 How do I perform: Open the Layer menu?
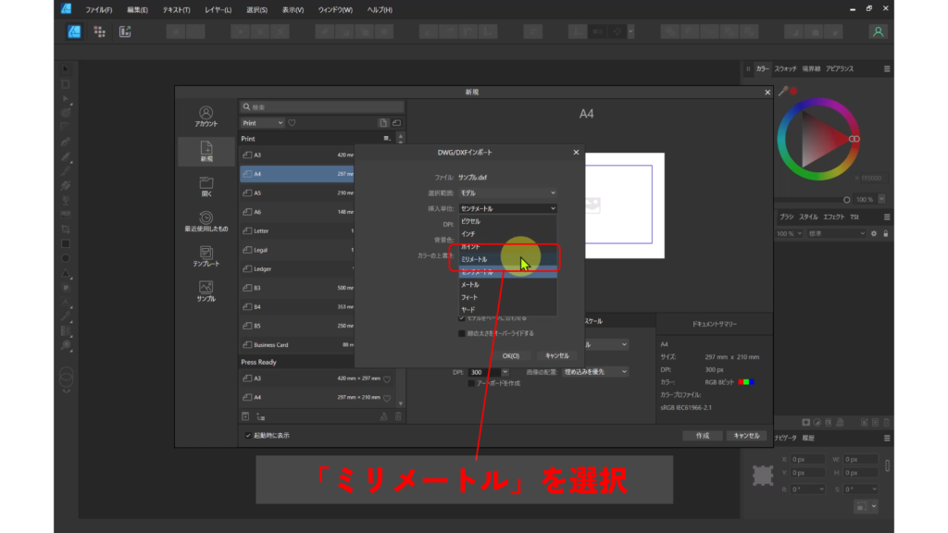pyautogui.click(x=218, y=9)
